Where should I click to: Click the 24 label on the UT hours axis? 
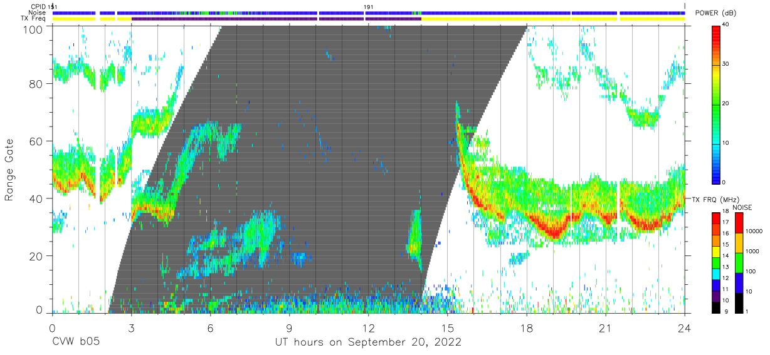[684, 327]
